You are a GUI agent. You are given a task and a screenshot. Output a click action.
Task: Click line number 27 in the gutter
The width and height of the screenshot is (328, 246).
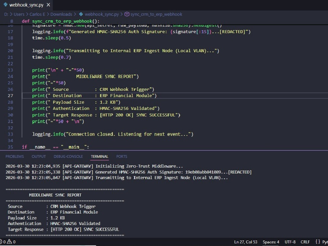[10, 95]
